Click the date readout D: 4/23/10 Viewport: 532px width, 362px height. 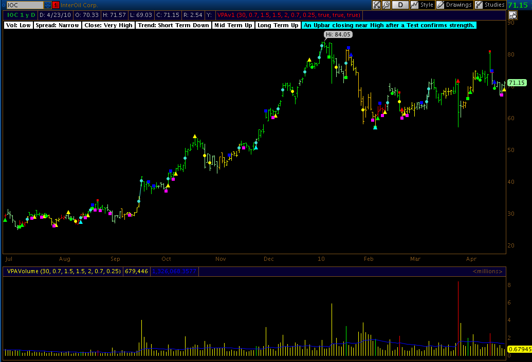[55, 15]
